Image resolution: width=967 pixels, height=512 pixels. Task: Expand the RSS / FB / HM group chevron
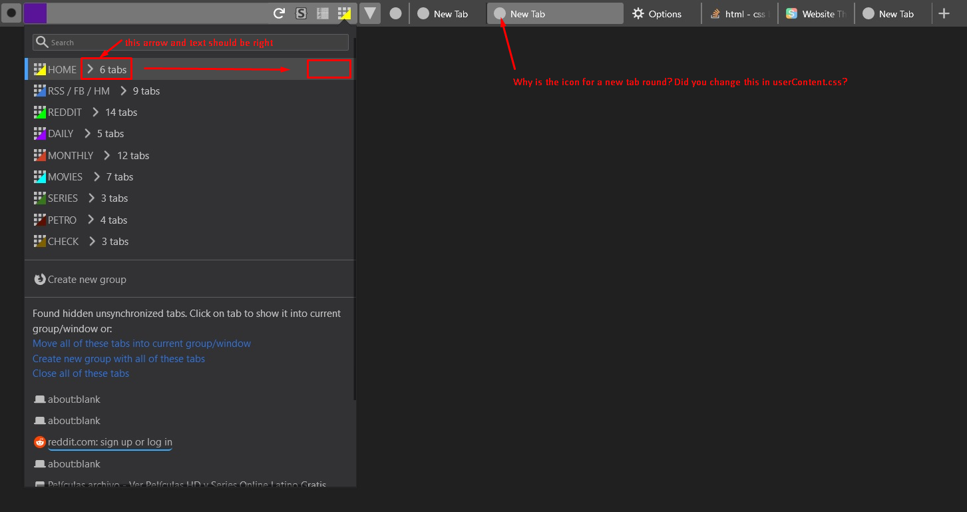[124, 91]
